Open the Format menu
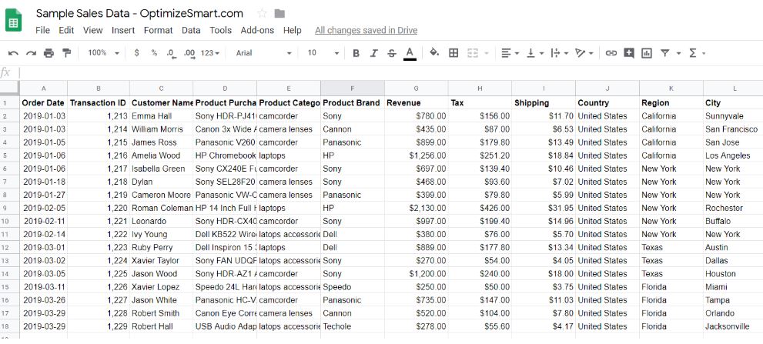This screenshot has height=344, width=763. 158,30
